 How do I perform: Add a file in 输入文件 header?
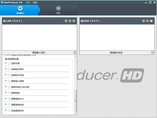66,21
